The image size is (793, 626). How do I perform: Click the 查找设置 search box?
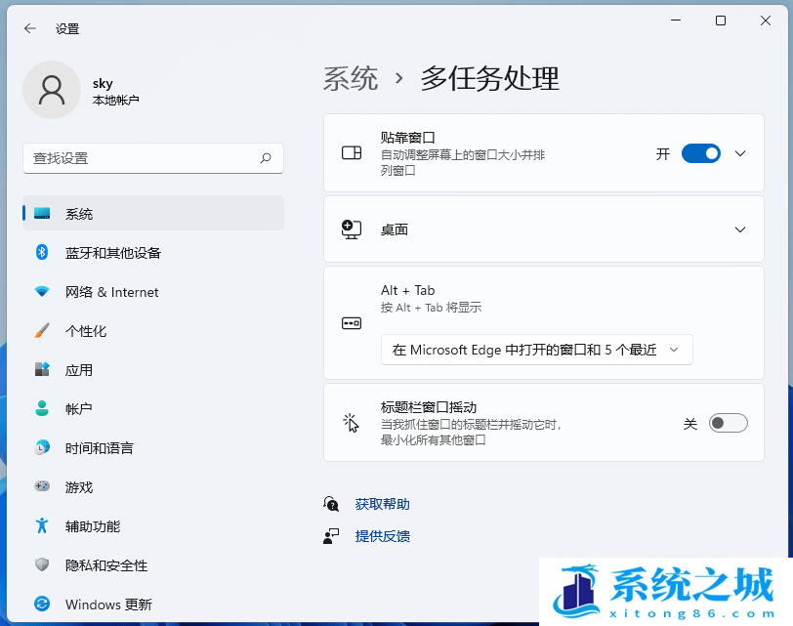(153, 158)
